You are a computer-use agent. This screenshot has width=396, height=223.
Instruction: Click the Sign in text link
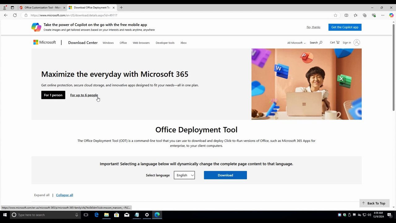tap(346, 43)
